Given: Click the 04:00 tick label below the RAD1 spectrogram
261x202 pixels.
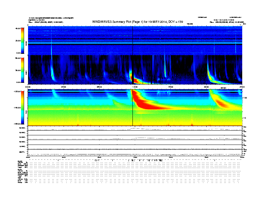Looking at the screenshot, I should 64,87.
